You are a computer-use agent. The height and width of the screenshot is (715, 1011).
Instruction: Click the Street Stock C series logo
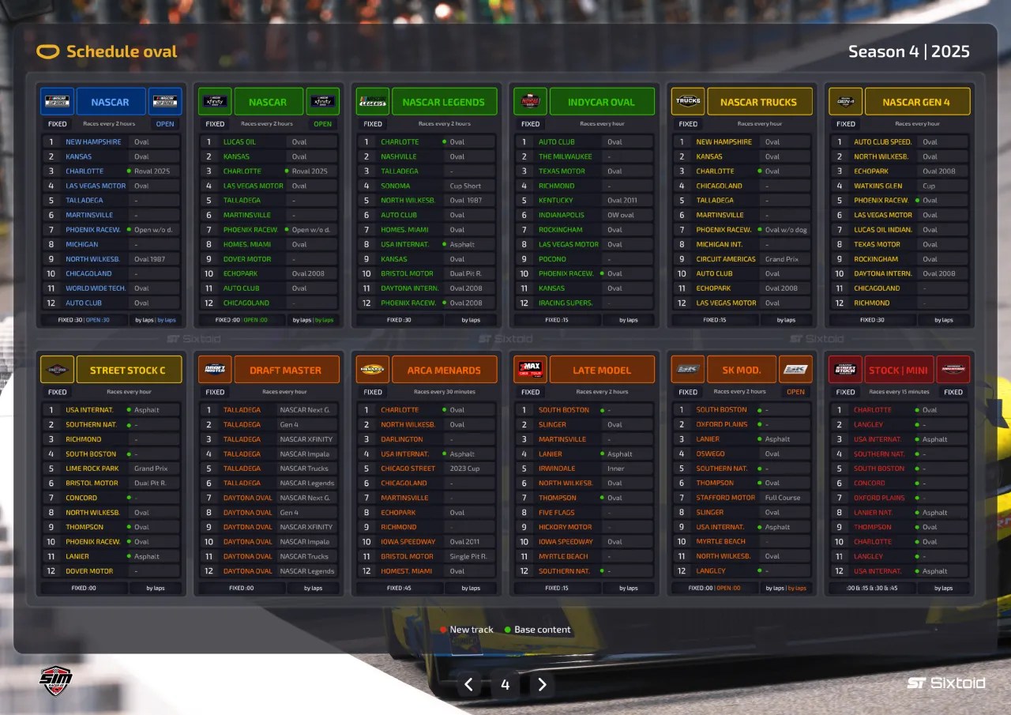pos(58,370)
